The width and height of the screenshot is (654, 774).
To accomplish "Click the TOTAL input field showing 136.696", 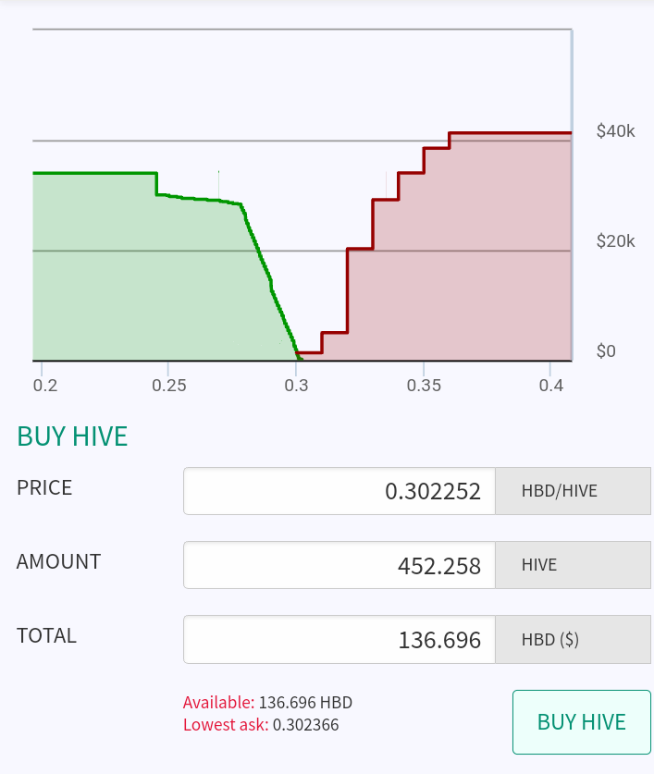I will coord(339,639).
